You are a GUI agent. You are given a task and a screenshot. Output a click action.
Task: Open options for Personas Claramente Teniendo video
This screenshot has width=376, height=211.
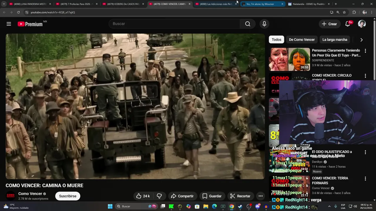(365, 51)
